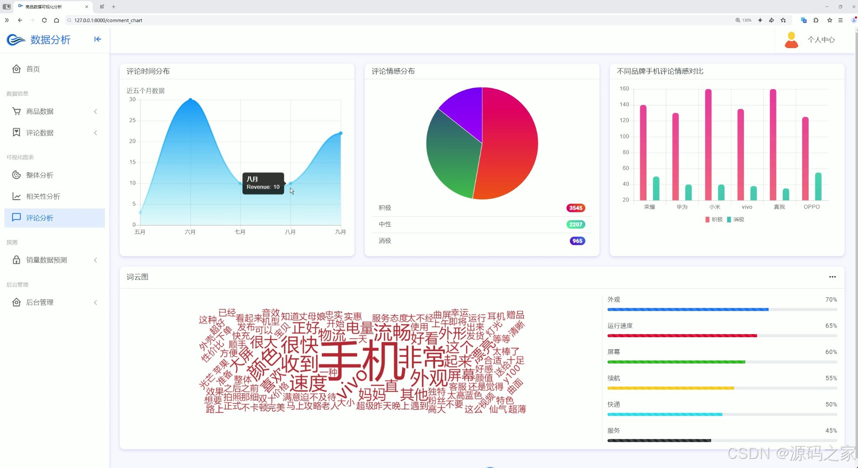Open the 个人中心 link

click(821, 40)
